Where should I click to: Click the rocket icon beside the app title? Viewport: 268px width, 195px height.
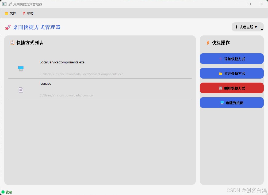point(8,27)
